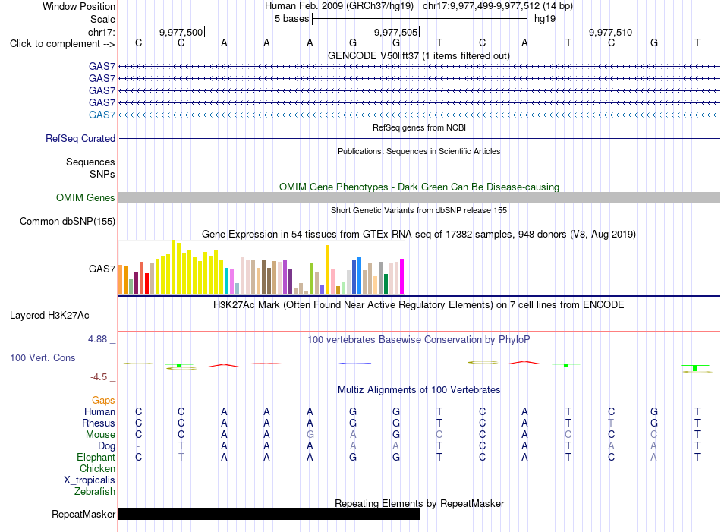Click the OMIM Genes track label
This screenshot has height=532, width=721.
click(x=86, y=198)
